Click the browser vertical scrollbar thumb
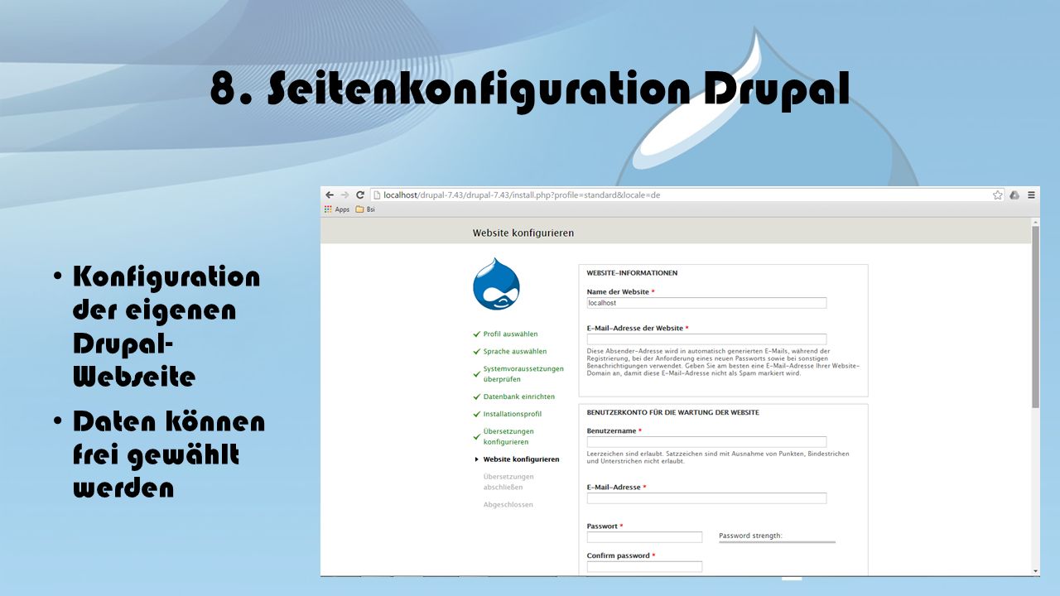This screenshot has height=596, width=1060. coord(1035,317)
